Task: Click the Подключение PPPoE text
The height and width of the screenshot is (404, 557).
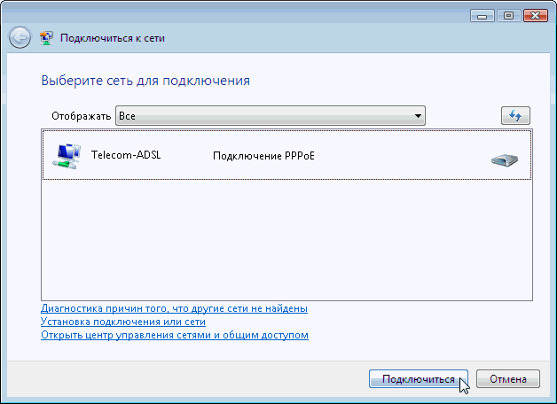Action: click(263, 156)
